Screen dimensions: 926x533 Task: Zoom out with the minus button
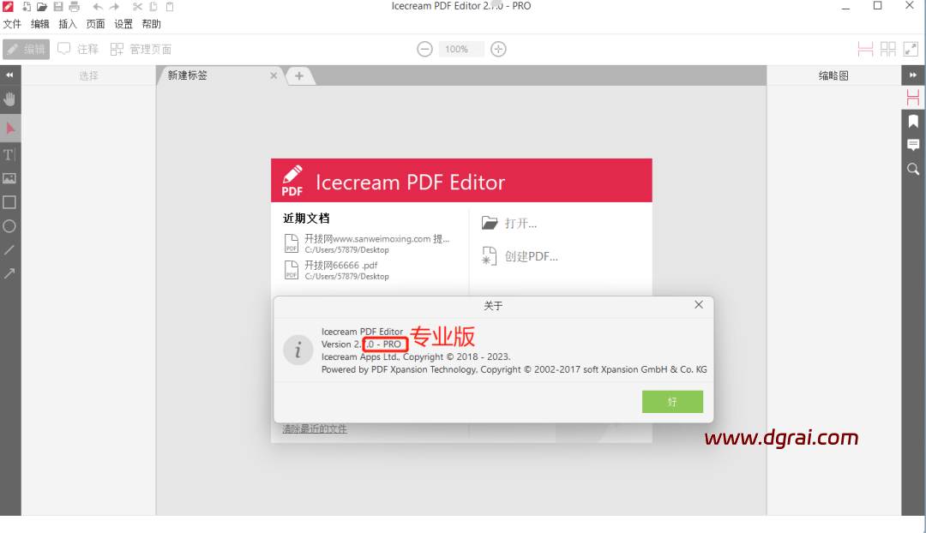424,49
